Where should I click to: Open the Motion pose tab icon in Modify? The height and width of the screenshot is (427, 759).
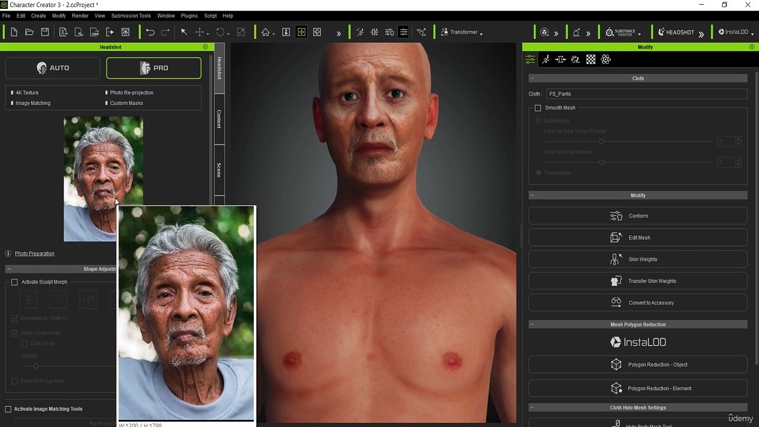point(546,59)
